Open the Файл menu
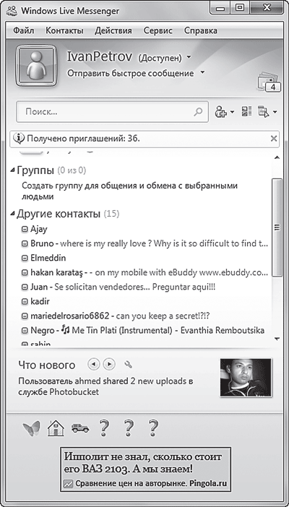The width and height of the screenshot is (289, 507). (24, 31)
